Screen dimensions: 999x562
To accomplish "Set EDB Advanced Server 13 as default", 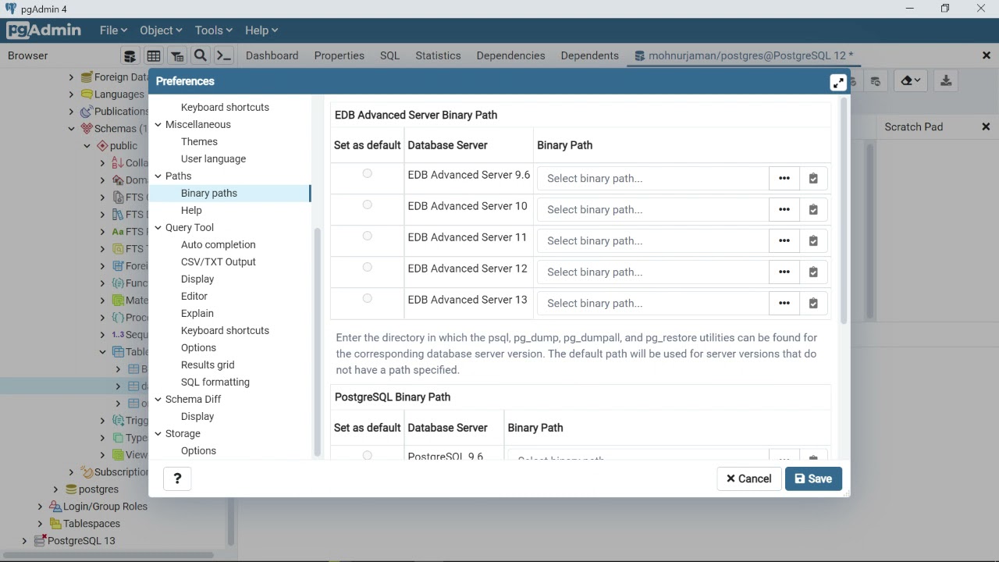I will (368, 298).
